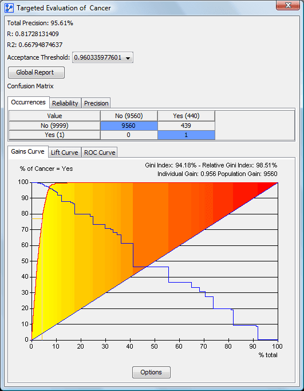This screenshot has height=391, width=304.
Task: Switch to the Precision tab
Action: [96, 103]
